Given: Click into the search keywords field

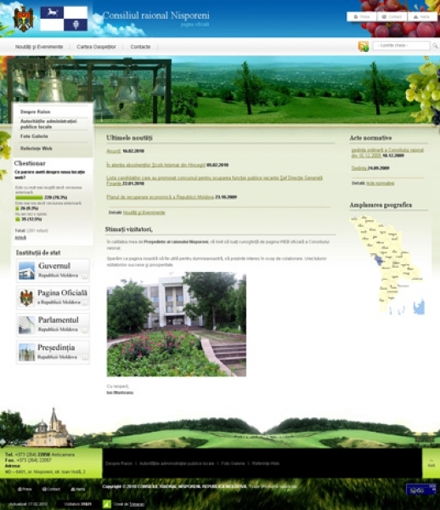Looking at the screenshot, I should (401, 46).
